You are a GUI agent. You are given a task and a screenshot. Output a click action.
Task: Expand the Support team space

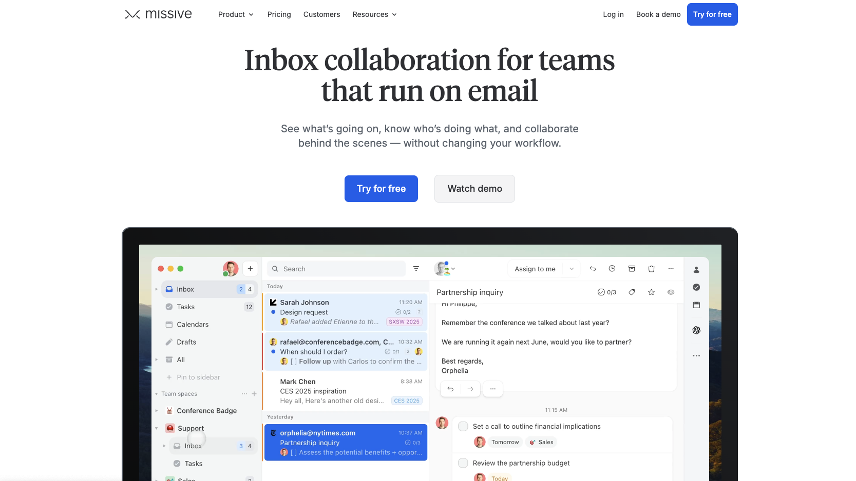(x=157, y=428)
